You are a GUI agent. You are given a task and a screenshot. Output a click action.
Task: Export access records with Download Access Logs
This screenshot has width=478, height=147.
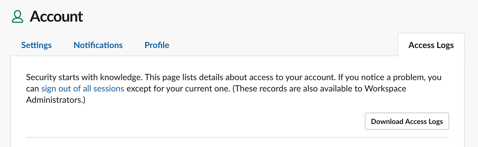(x=407, y=121)
